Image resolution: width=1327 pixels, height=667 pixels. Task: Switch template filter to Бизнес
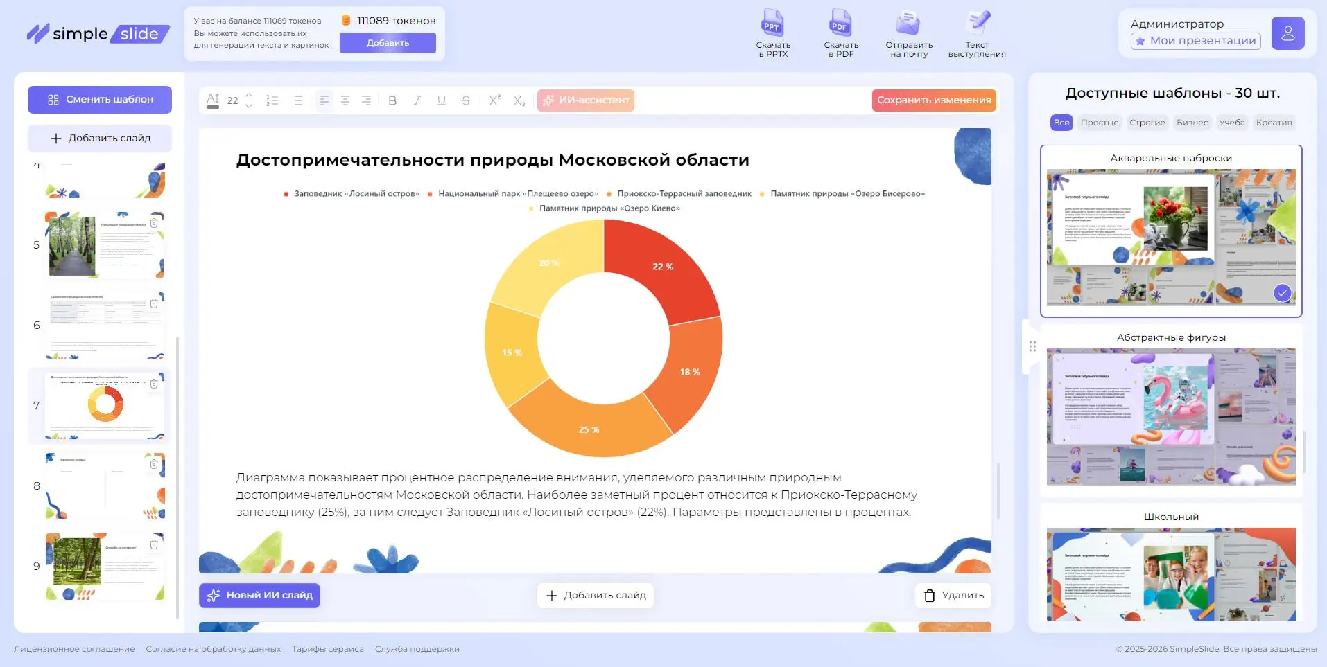[x=1192, y=123]
